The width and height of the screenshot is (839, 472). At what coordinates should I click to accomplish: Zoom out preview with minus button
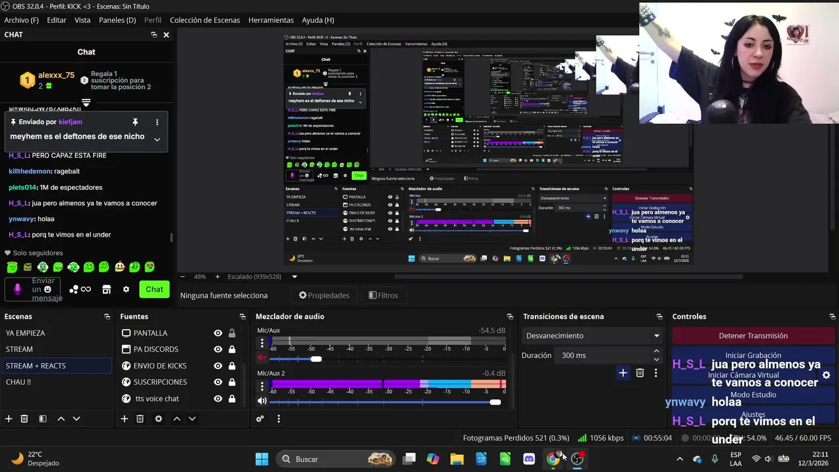183,277
